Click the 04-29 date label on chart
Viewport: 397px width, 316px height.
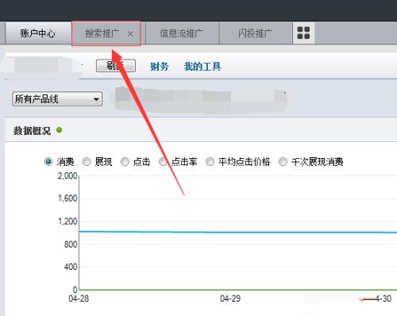pyautogui.click(x=230, y=299)
